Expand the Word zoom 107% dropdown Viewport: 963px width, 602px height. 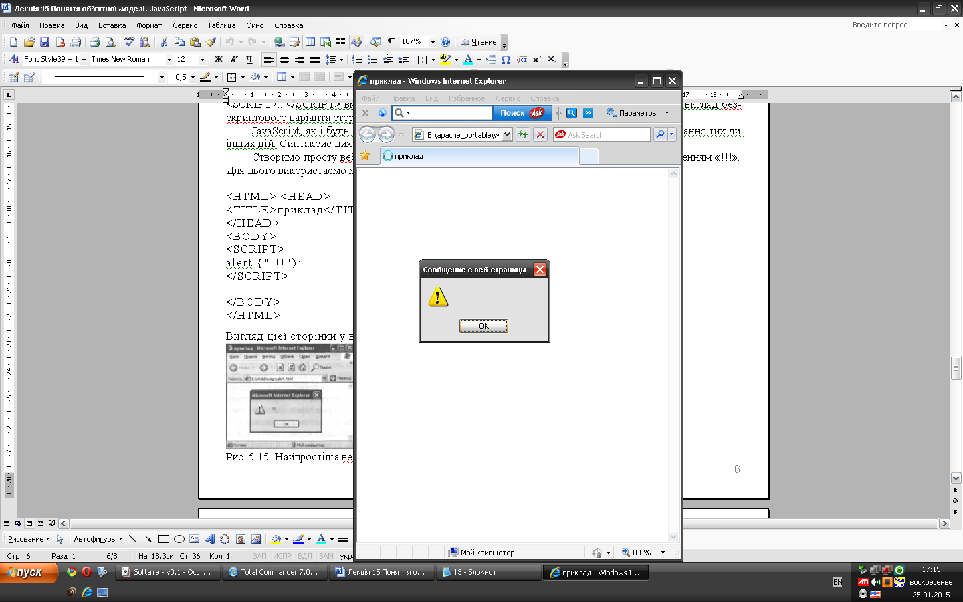click(x=433, y=42)
